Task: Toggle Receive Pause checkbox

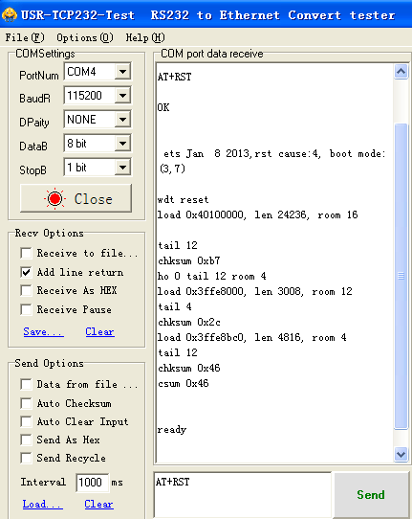Action: (26, 310)
